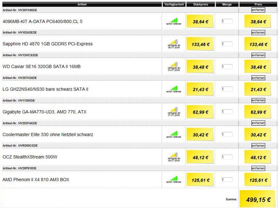
Task: Focus quantity field for 4096MB-KIT A-DATA
Action: tap(227, 21)
